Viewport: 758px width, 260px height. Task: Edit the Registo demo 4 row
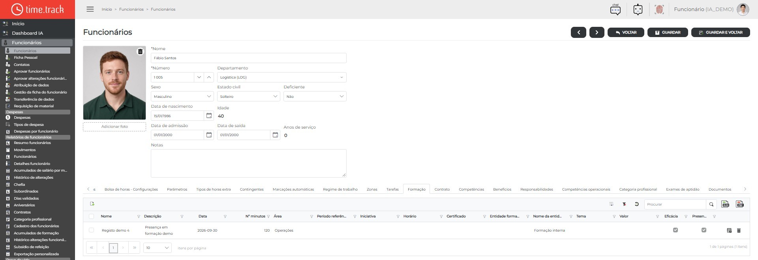[x=729, y=230]
